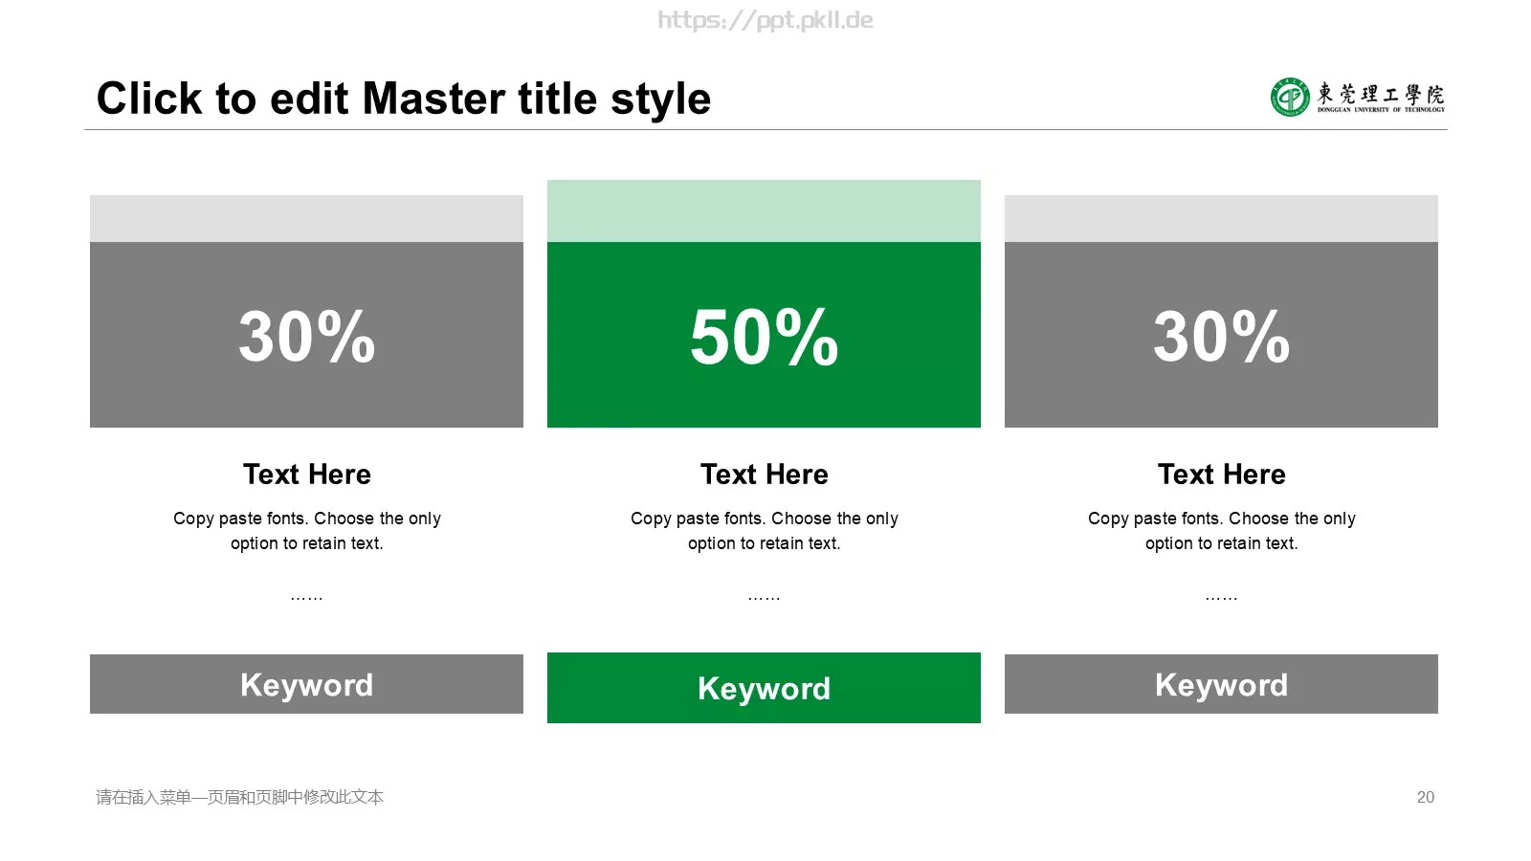Select the slide title "Click to edit Master title style"

[x=404, y=99]
